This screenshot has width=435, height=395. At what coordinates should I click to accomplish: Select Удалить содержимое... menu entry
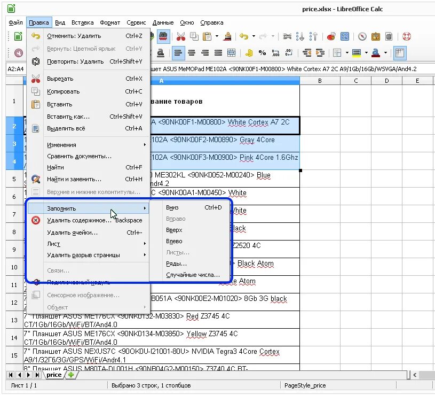coord(89,220)
